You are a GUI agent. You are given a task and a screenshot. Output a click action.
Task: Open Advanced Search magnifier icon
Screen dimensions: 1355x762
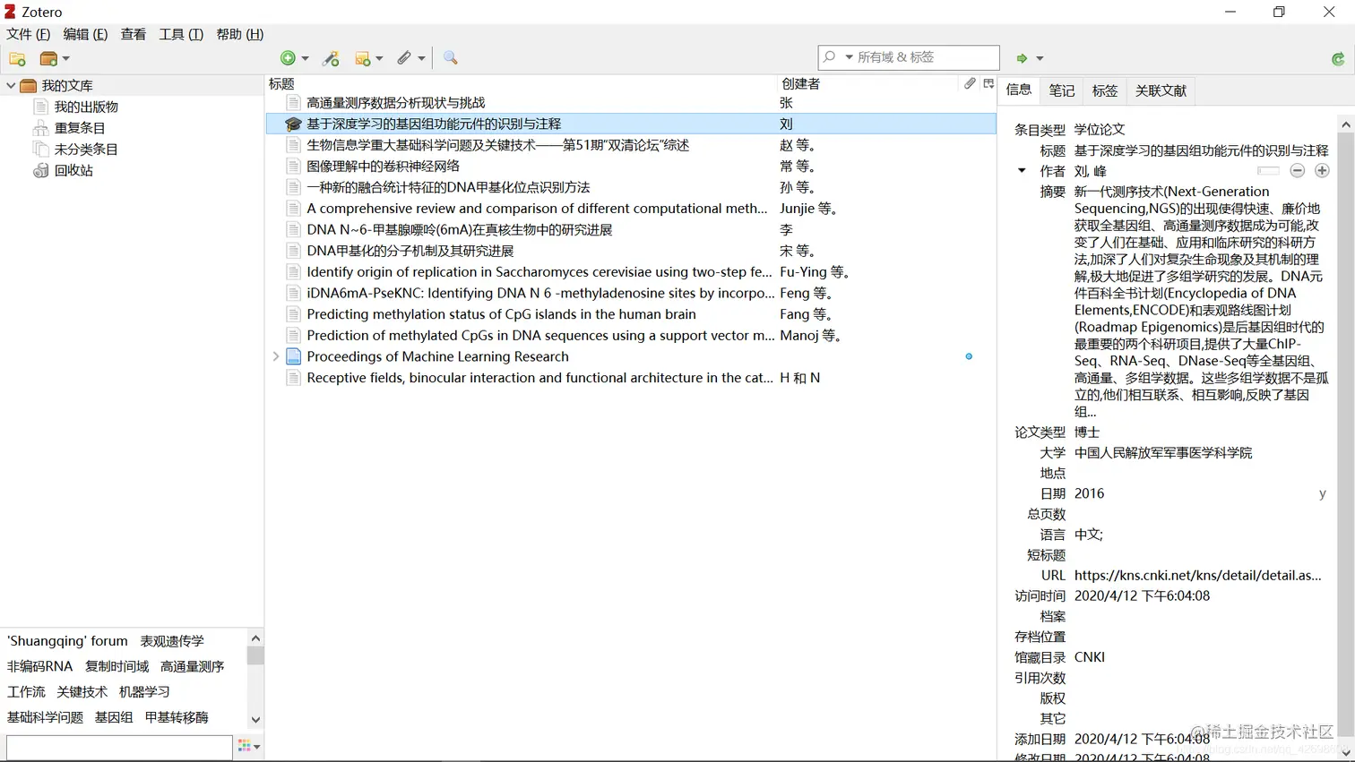[451, 58]
